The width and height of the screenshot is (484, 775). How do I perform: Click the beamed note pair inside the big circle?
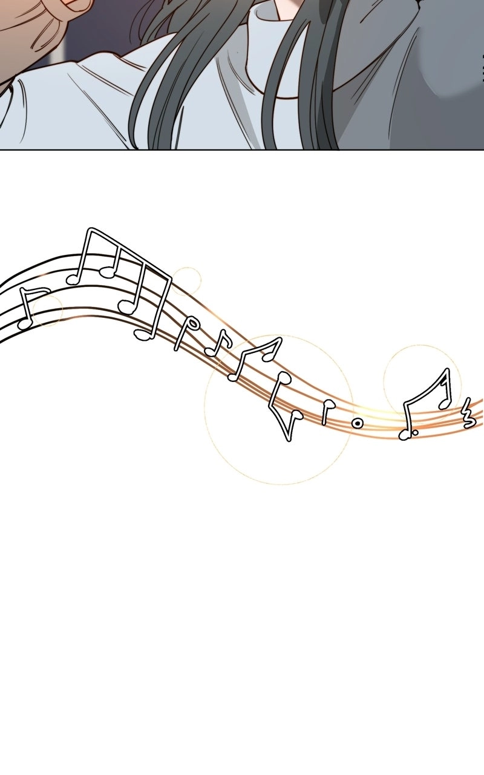pyautogui.click(x=255, y=358)
